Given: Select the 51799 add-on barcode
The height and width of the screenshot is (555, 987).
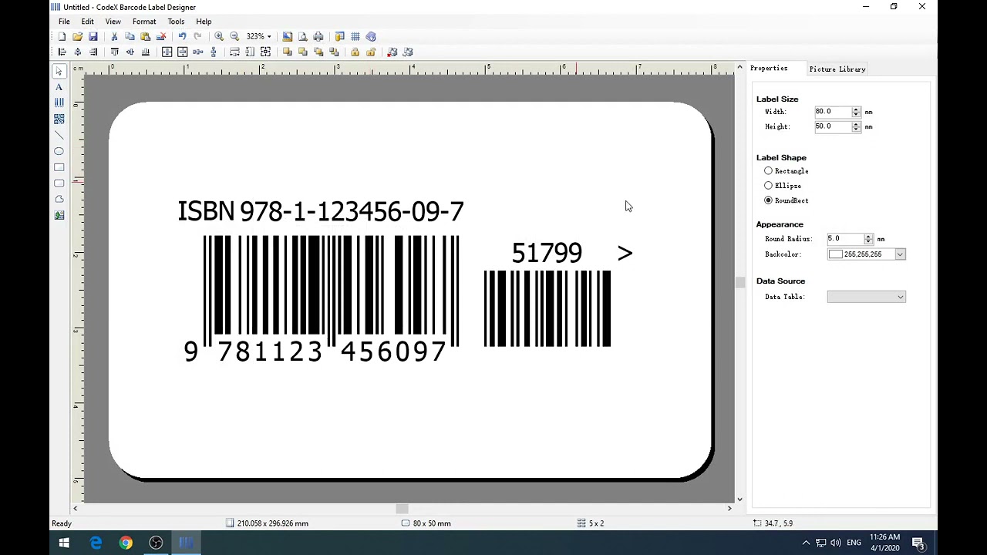Looking at the screenshot, I should coord(547,308).
